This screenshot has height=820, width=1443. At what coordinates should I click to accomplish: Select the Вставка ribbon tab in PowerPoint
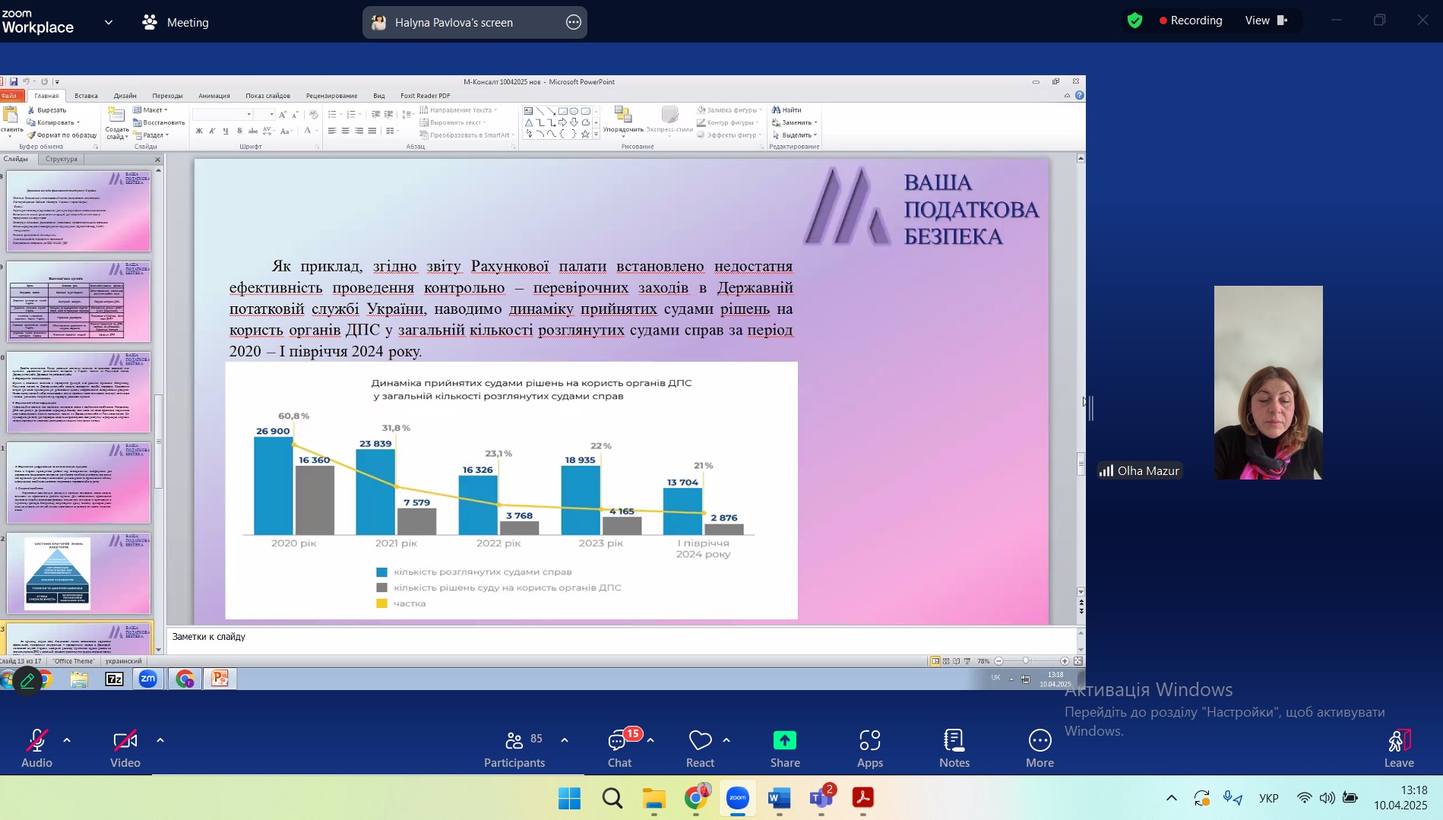[86, 96]
